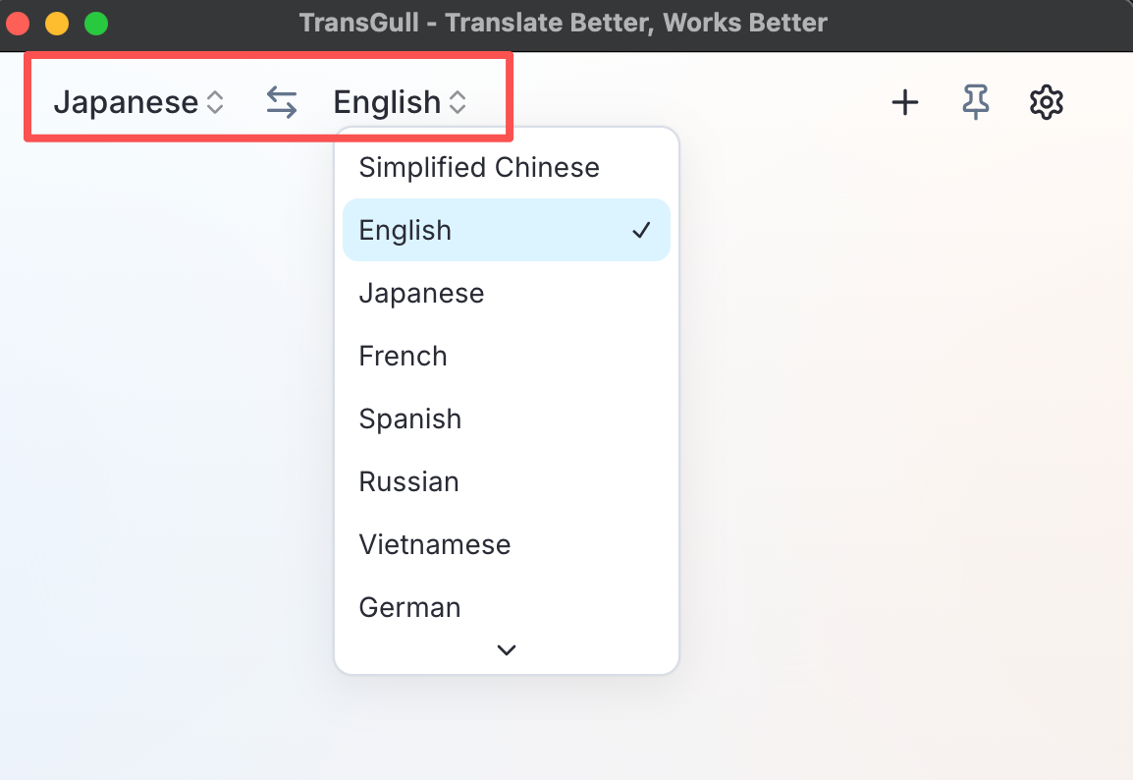Viewport: 1133px width, 780px height.
Task: Pin the TransGull window
Action: coord(975,101)
